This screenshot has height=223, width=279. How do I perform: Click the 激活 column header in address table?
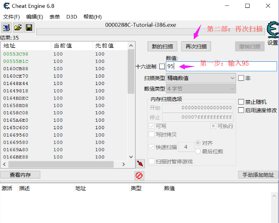click(x=9, y=188)
